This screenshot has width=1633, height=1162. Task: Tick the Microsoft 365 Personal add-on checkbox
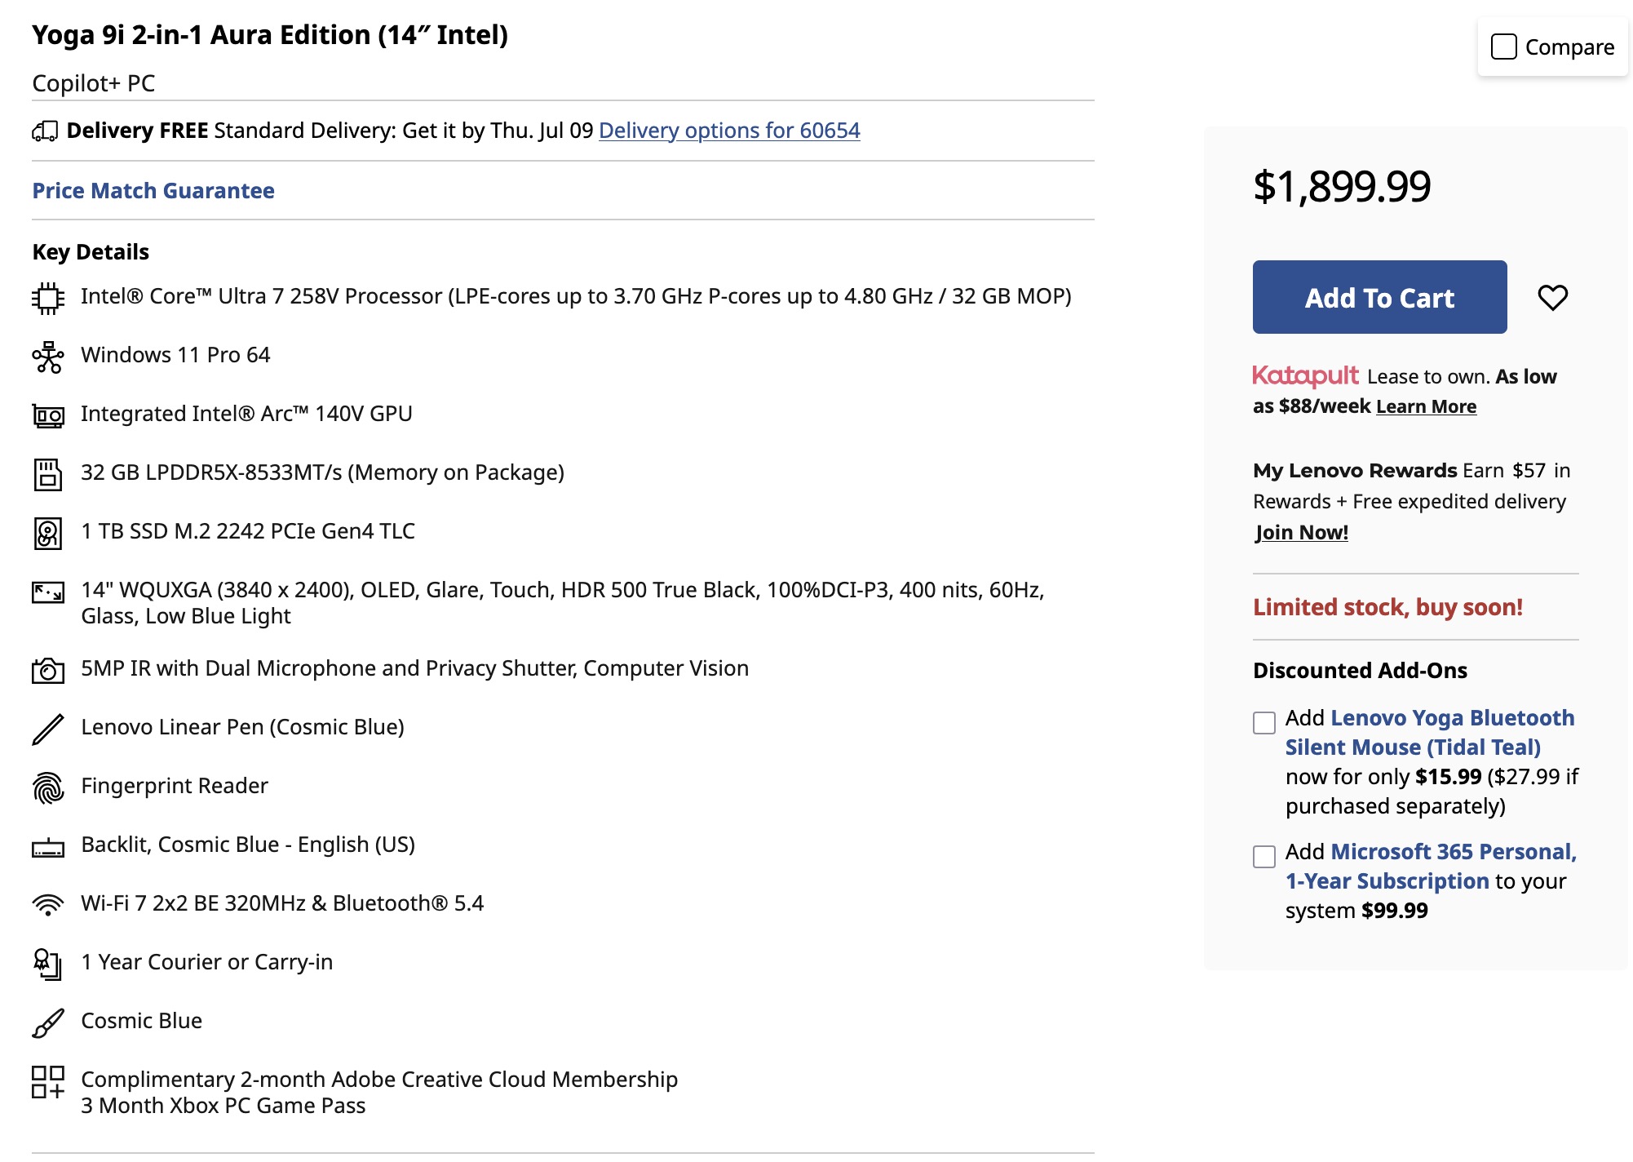(1264, 856)
